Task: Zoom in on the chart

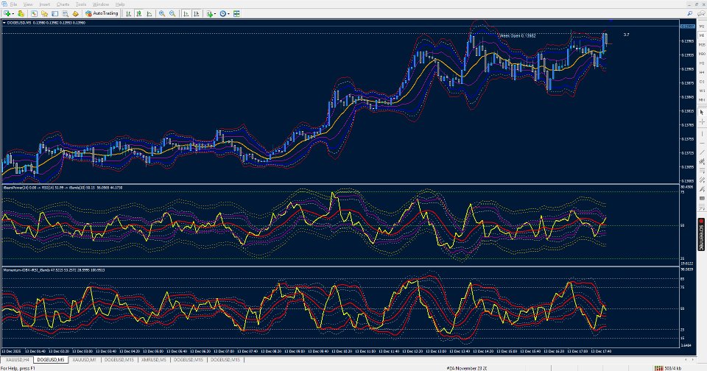Action: (162, 13)
